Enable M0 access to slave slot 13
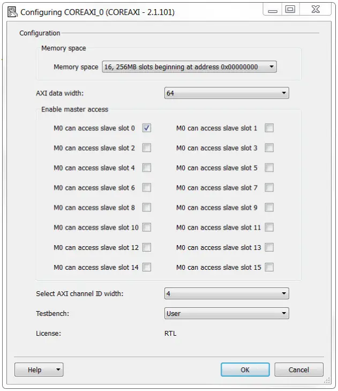This screenshot has width=338, height=391. [x=269, y=247]
